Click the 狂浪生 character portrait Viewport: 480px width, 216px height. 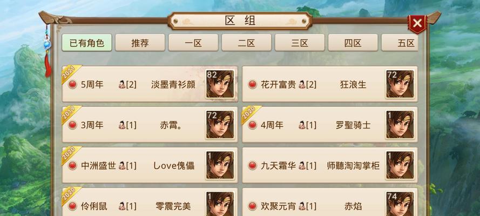tap(400, 84)
